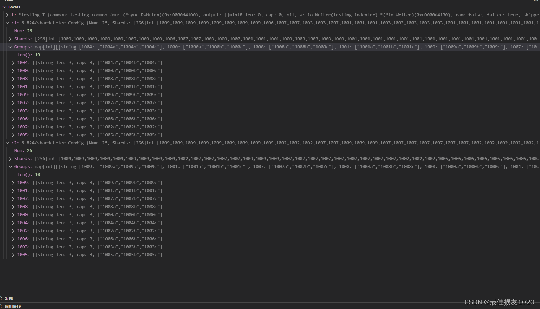Expand group 1000 in c1 Groups
This screenshot has height=309, width=540.
point(13,71)
